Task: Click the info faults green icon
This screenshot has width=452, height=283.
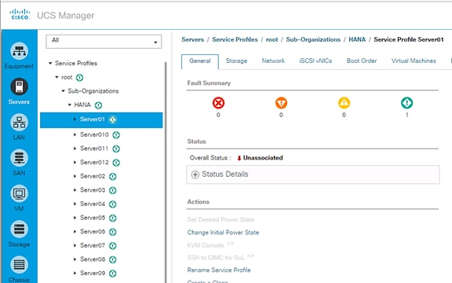Action: (406, 103)
